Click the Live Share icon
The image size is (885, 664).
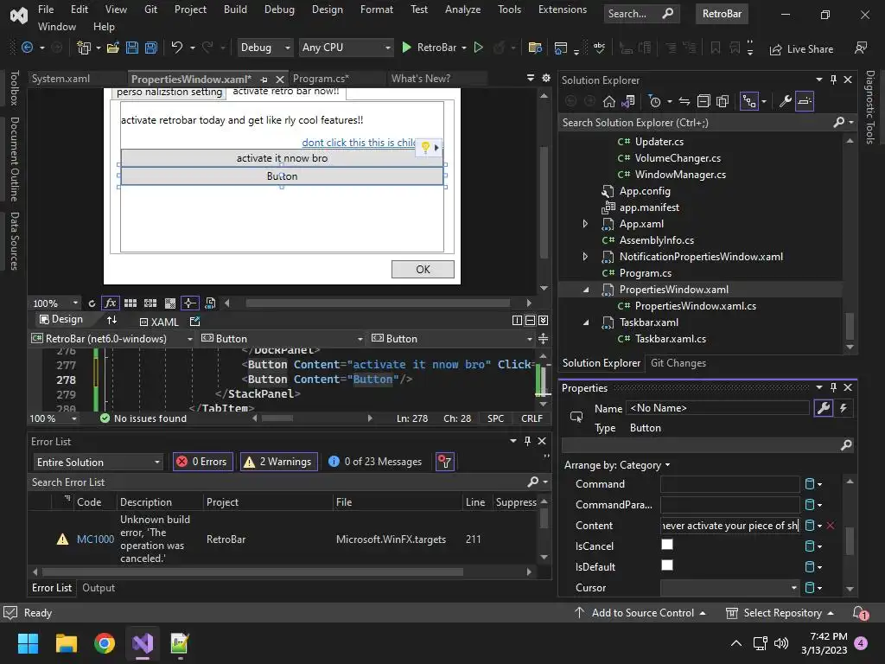776,49
